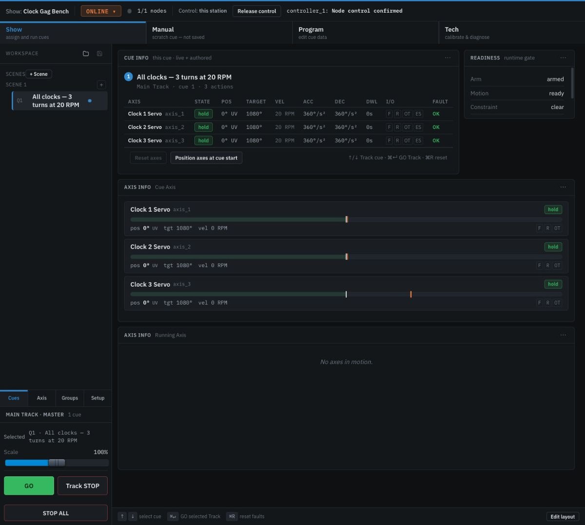This screenshot has height=525, width=585.
Task: Select the Setup bottom tab
Action: tap(97, 398)
